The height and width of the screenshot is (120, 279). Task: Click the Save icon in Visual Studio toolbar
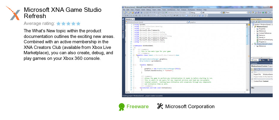(x=135, y=13)
